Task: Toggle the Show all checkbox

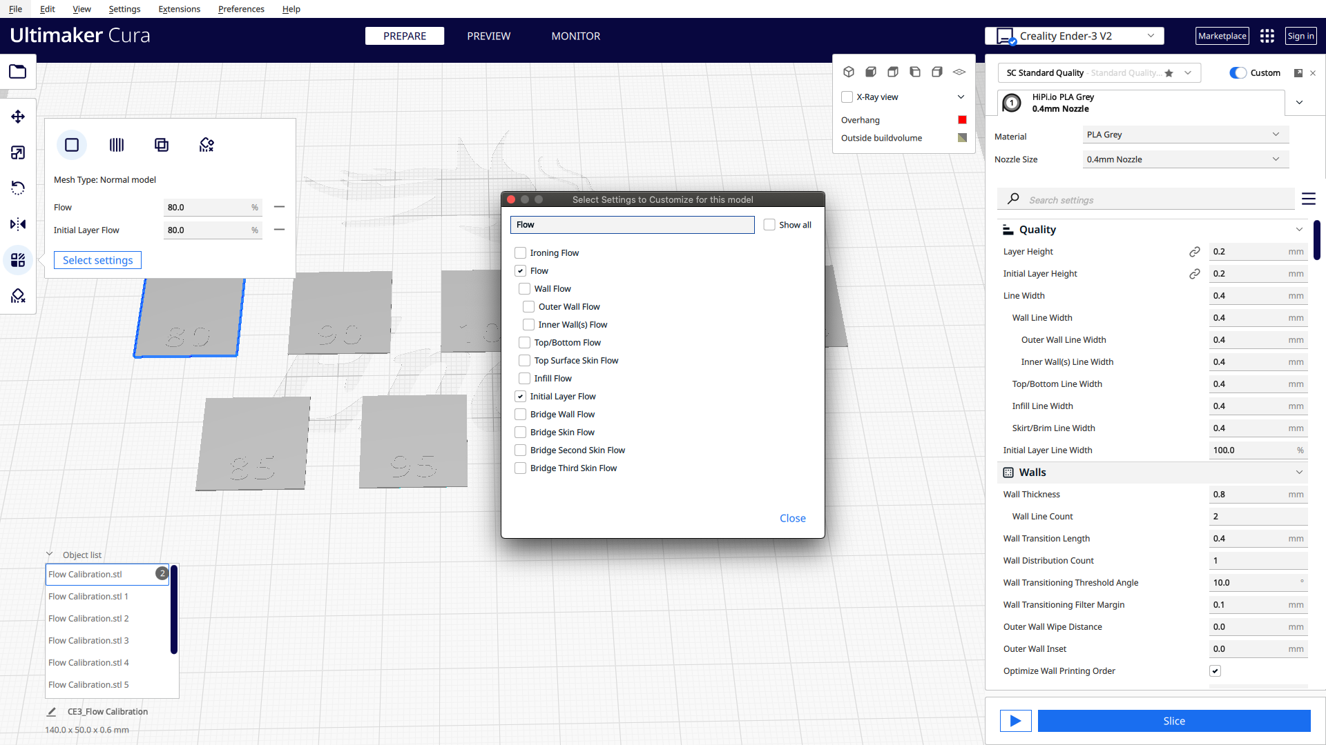Action: [769, 225]
